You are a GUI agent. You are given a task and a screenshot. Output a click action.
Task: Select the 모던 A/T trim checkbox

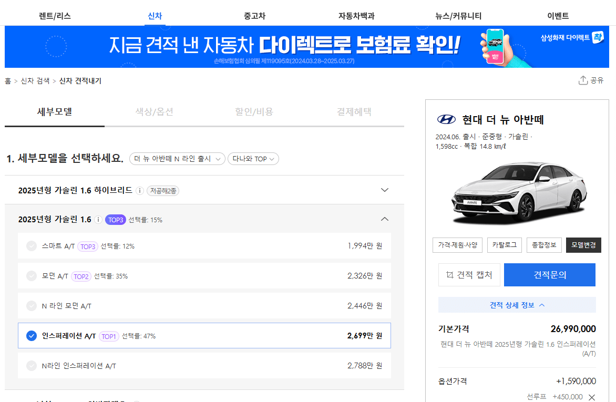click(32, 275)
